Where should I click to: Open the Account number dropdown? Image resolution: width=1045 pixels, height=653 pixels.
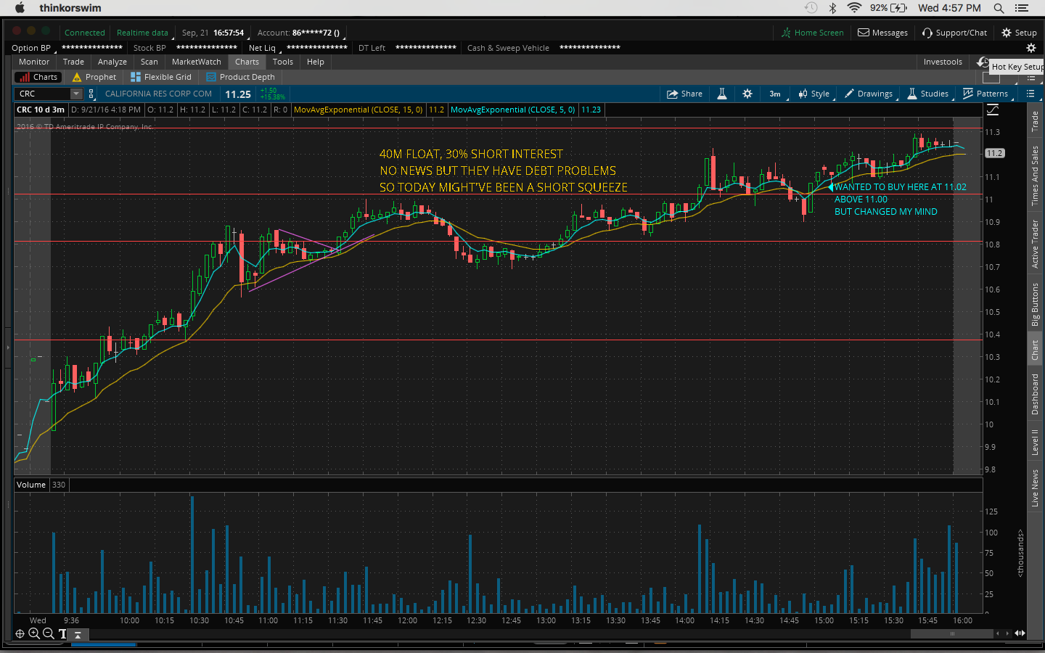click(x=299, y=33)
